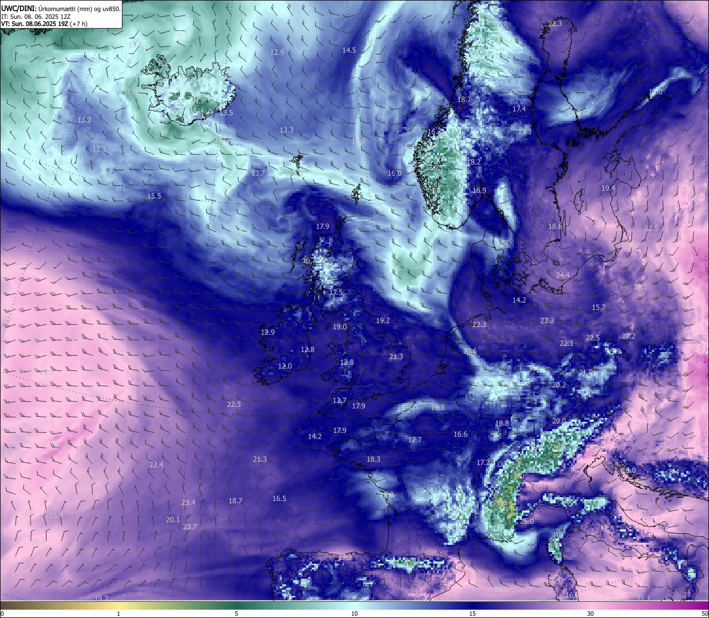Click the legend tick label 15
The image size is (709, 618).
click(x=472, y=614)
